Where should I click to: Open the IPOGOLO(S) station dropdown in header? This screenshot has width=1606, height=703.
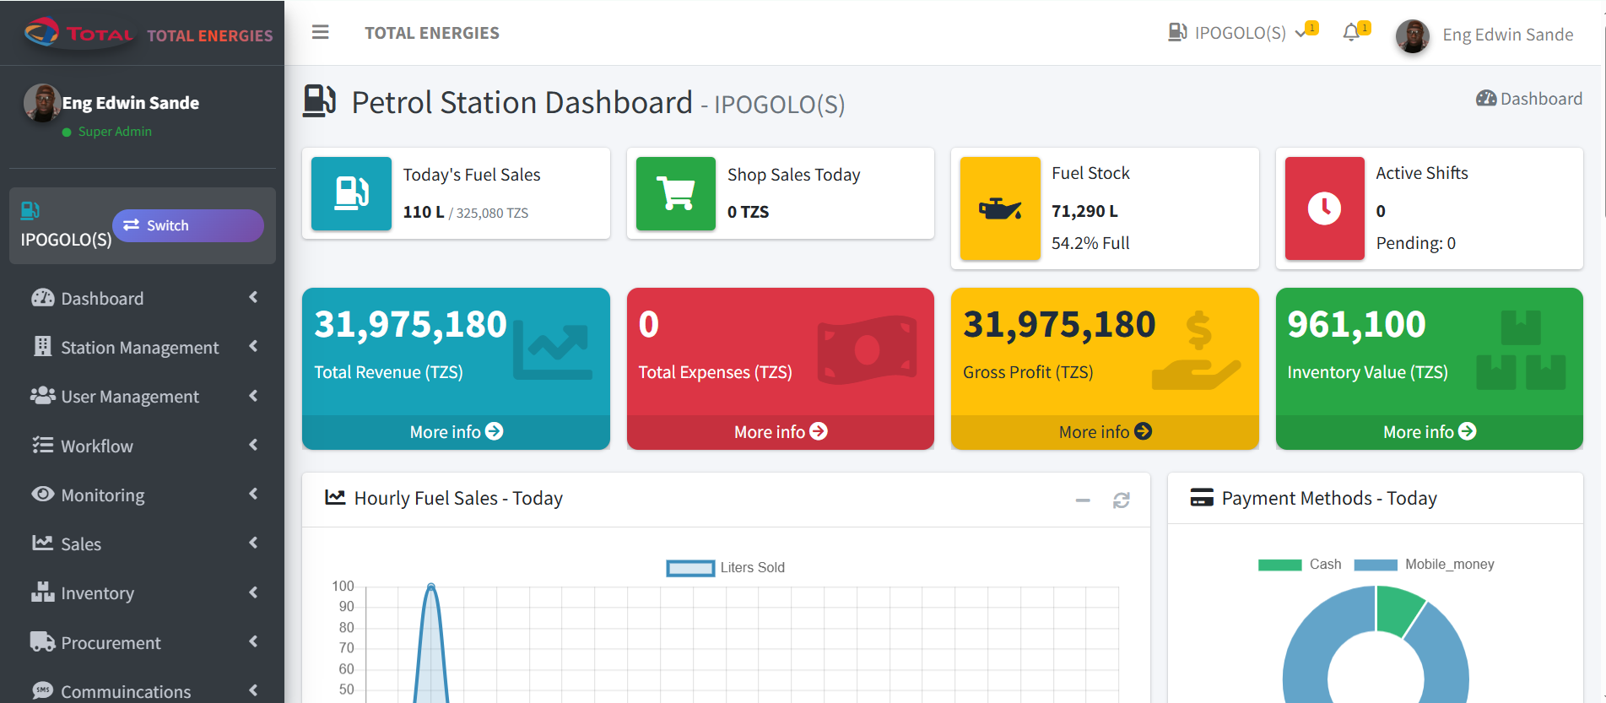pyautogui.click(x=1239, y=33)
